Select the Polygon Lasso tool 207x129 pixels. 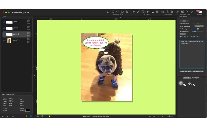point(122,12)
